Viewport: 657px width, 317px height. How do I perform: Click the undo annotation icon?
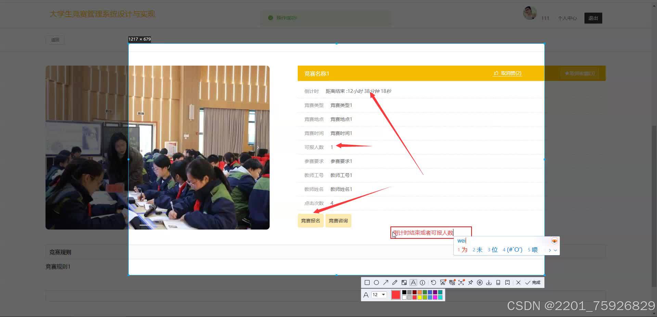pos(434,282)
